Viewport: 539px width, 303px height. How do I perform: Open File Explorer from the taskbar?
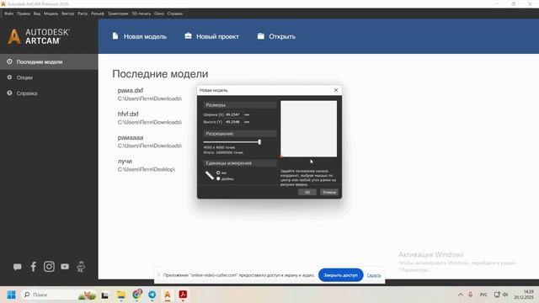coord(121,295)
